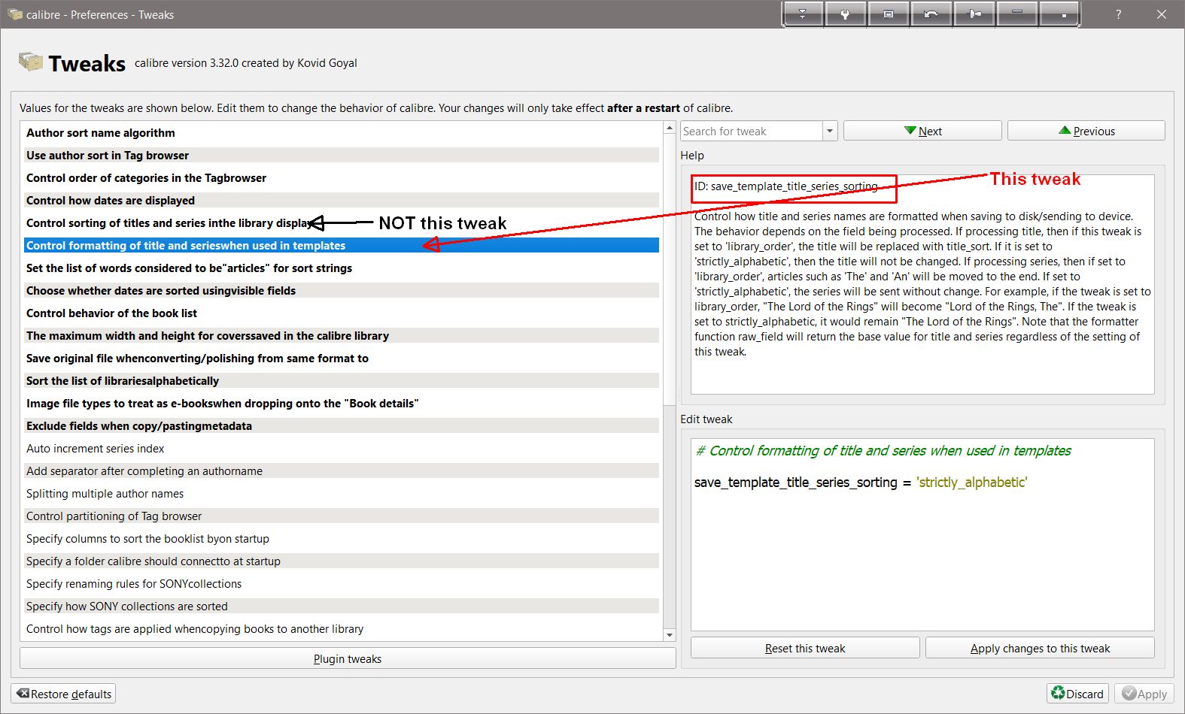This screenshot has width=1185, height=714.
Task: Select 'Save original file when converting/polishing' tweak
Action: pos(342,359)
